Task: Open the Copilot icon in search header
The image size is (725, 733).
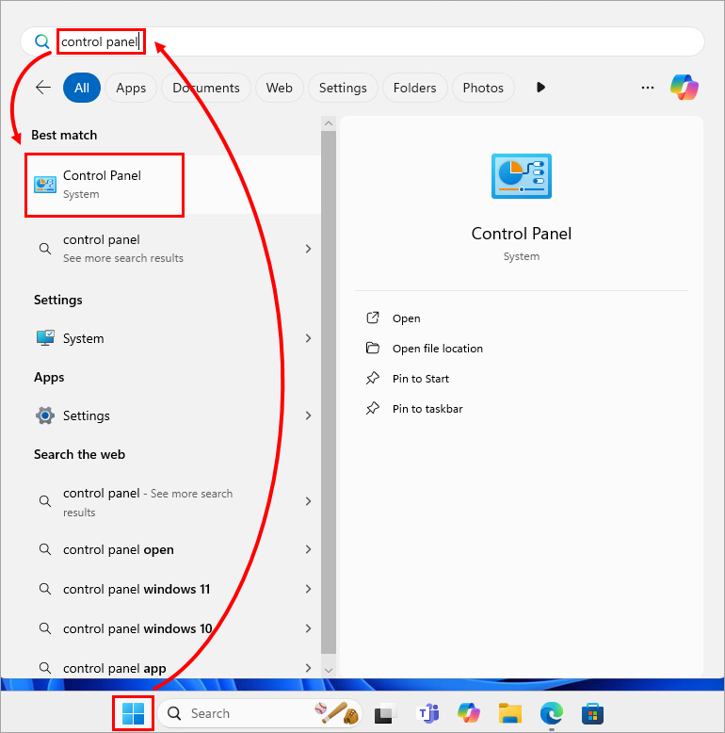Action: point(684,88)
